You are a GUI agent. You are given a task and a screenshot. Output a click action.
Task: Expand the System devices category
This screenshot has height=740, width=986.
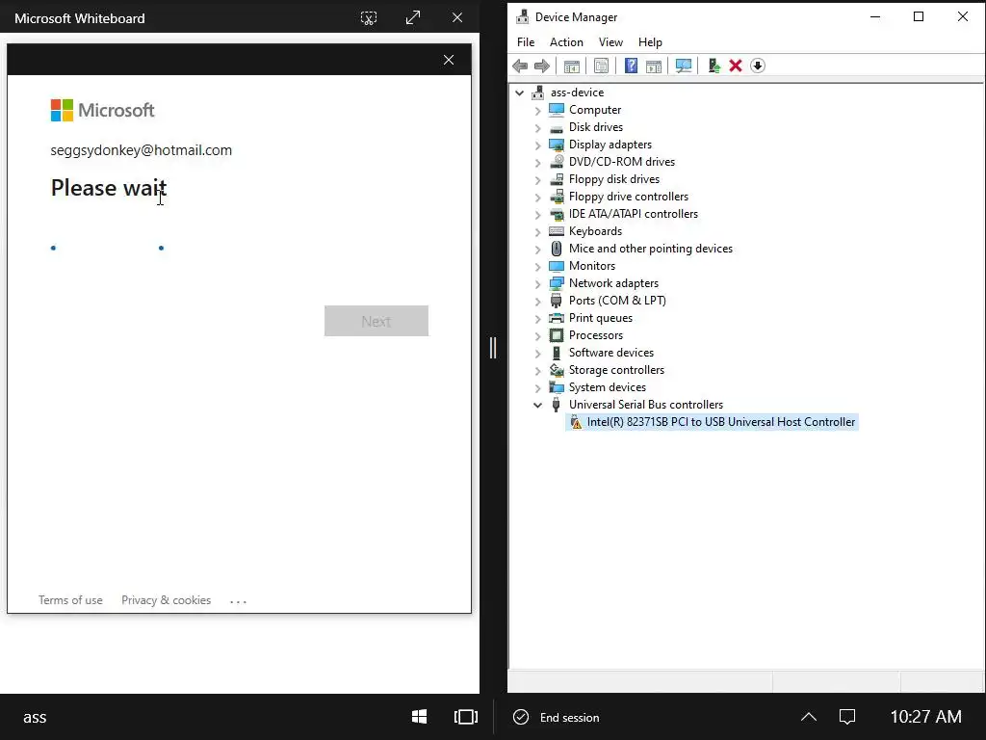coord(537,387)
